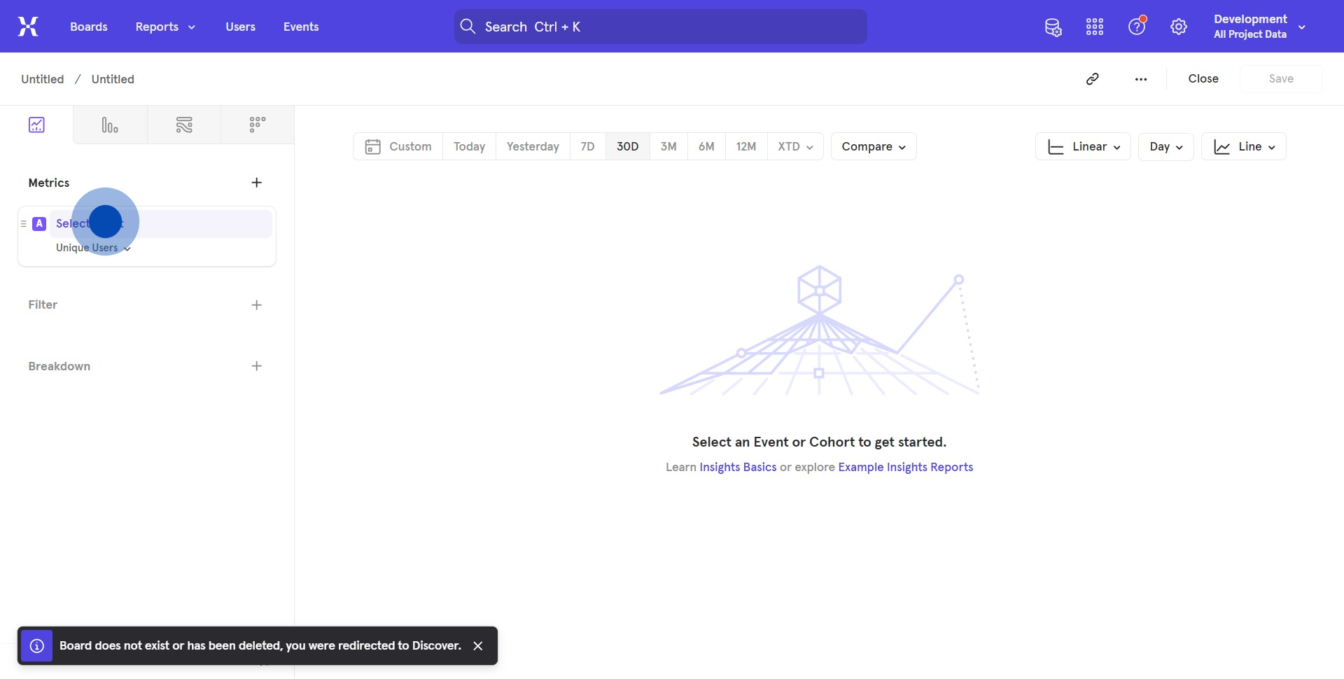The height and width of the screenshot is (679, 1344).
Task: Select the 7D date range
Action: 587,147
